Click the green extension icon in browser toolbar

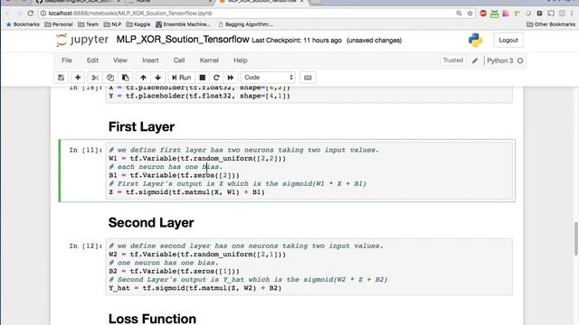click(495, 14)
